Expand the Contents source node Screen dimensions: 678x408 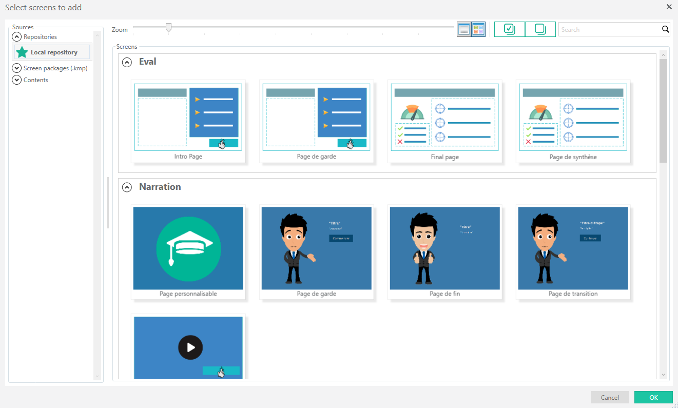click(x=17, y=80)
